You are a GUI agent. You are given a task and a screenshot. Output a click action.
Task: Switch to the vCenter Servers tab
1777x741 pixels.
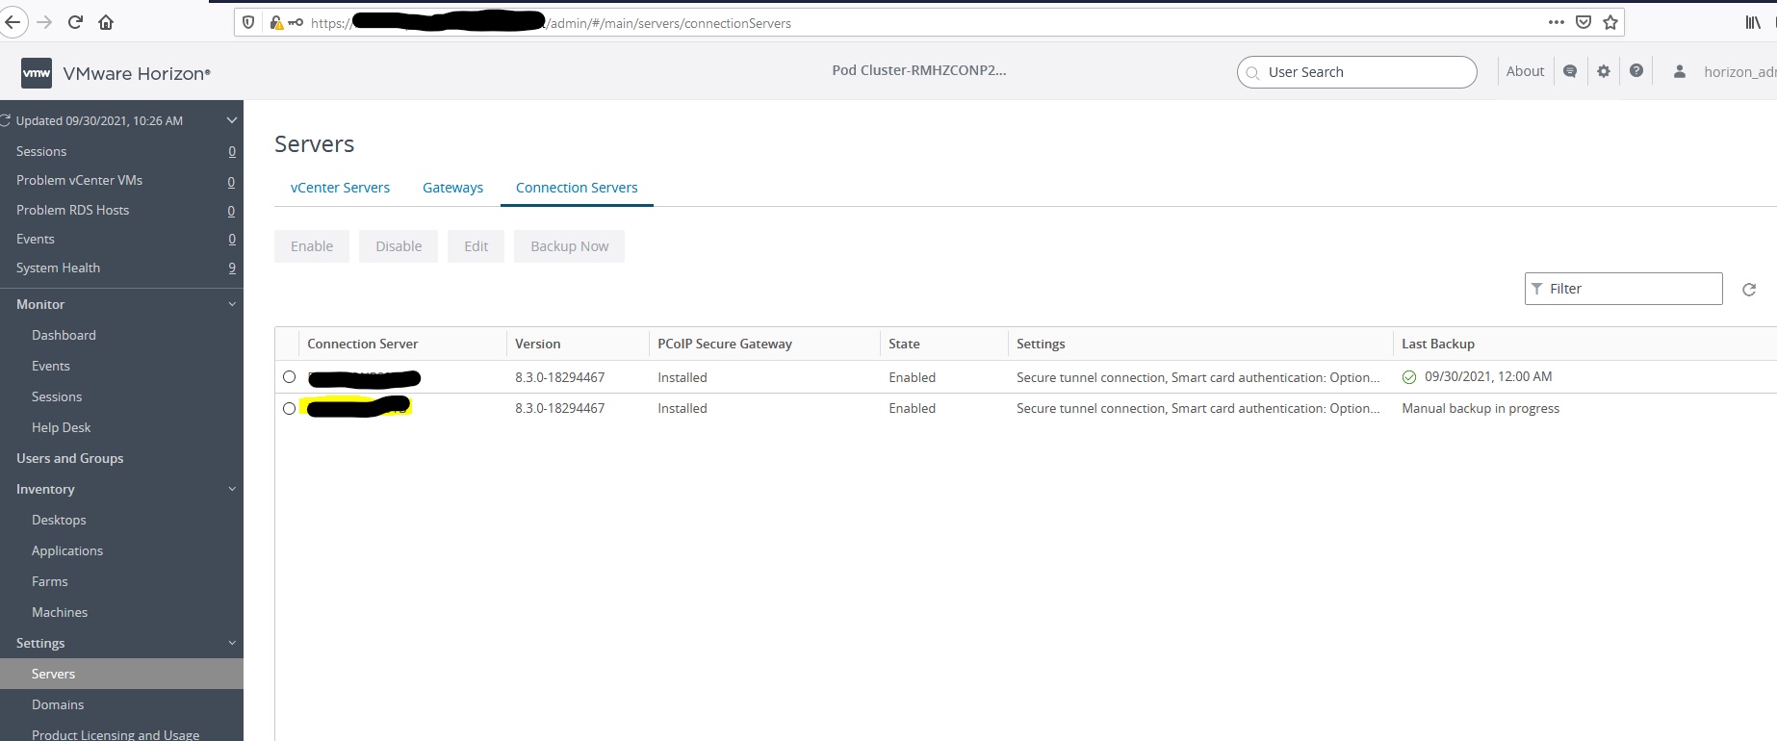(x=340, y=188)
